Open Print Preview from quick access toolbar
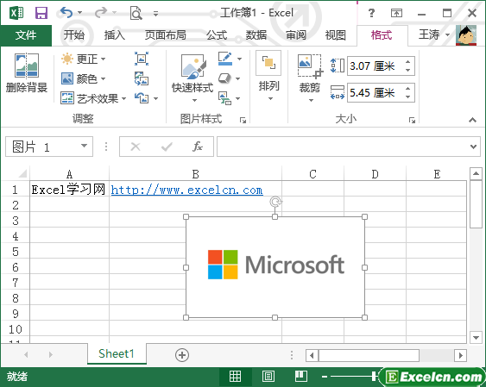Image resolution: width=486 pixels, height=387 pixels. pyautogui.click(x=136, y=13)
